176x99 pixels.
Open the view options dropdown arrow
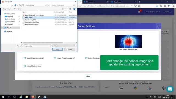(66, 9)
